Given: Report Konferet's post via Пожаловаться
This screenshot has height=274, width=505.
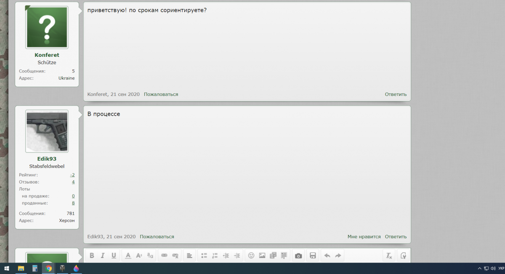Looking at the screenshot, I should (161, 94).
